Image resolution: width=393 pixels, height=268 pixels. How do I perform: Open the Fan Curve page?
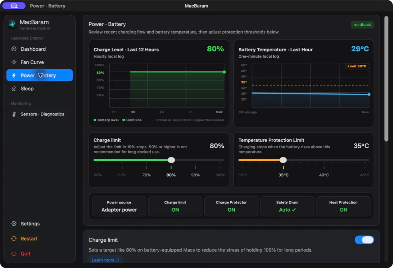point(40,62)
